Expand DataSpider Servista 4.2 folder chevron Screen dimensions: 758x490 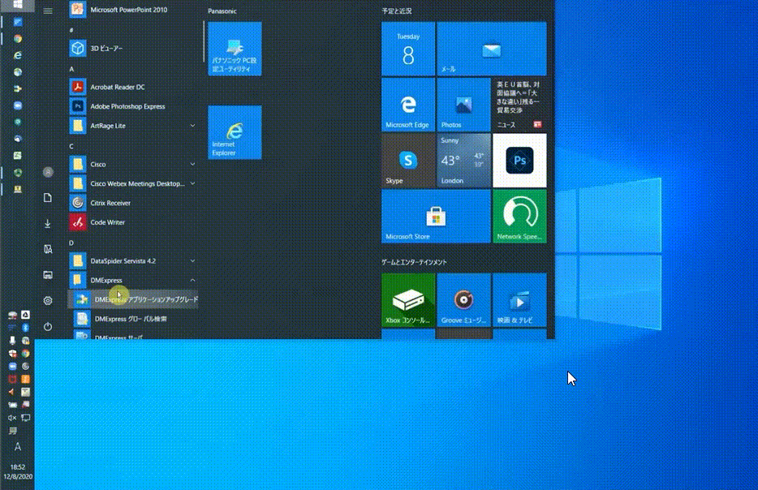pyautogui.click(x=192, y=261)
